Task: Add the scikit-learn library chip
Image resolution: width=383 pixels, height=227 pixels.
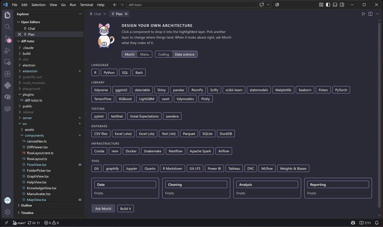Action: [x=234, y=90]
